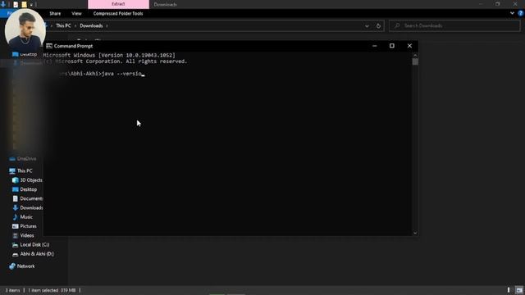Expand the address bar history dropdown

[x=367, y=26]
